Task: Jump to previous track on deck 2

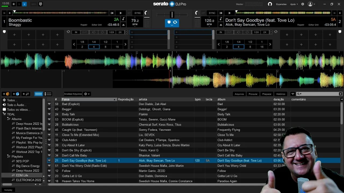Action: (x=221, y=13)
